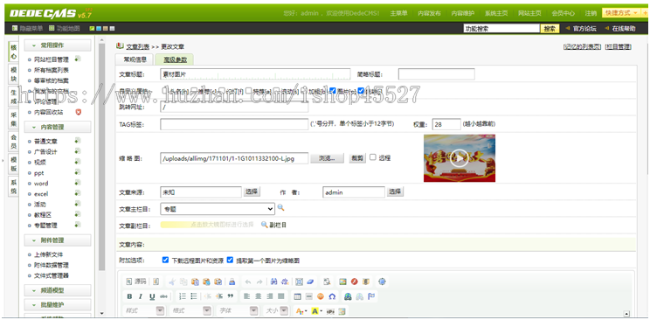This screenshot has height=320, width=650.
Task: Open the 快捷方式 dropdown
Action: [x=620, y=13]
